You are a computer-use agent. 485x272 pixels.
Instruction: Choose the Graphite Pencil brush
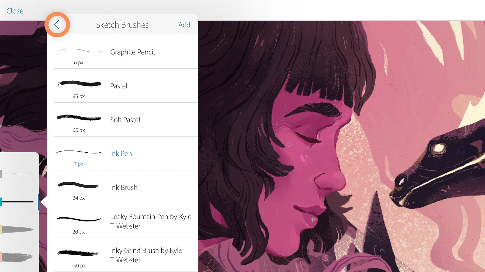click(x=132, y=52)
